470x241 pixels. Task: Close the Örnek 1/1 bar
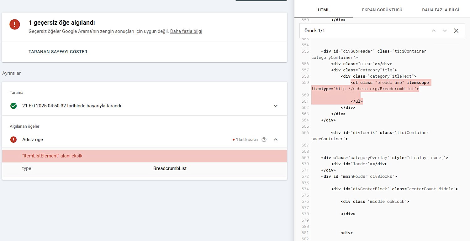[456, 31]
